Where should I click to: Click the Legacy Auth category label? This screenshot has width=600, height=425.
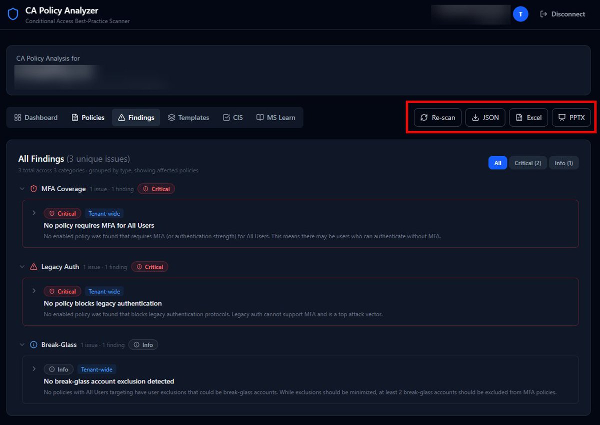pyautogui.click(x=60, y=267)
